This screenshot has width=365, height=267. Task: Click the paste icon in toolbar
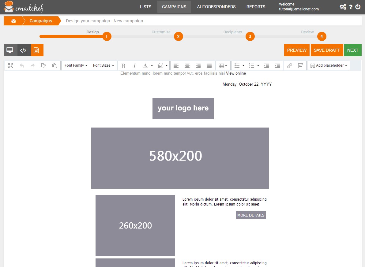point(55,65)
